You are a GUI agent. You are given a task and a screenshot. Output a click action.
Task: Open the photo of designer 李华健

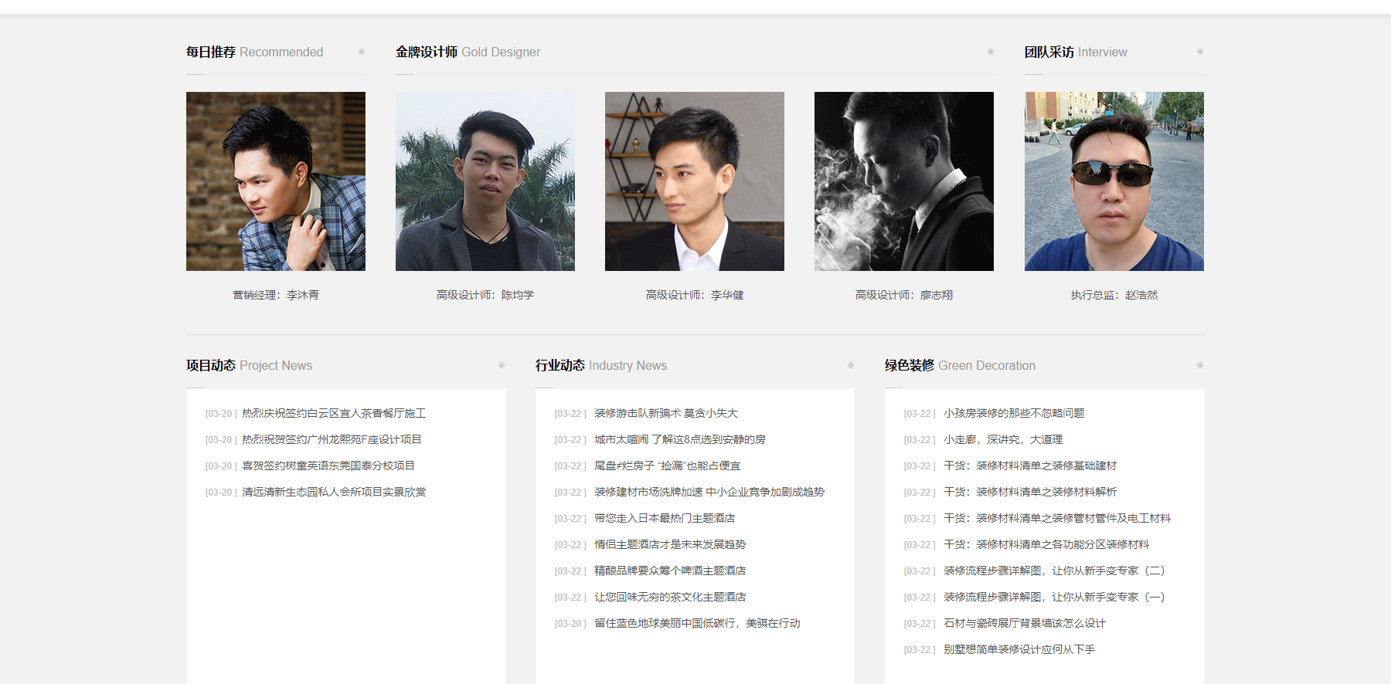(695, 181)
